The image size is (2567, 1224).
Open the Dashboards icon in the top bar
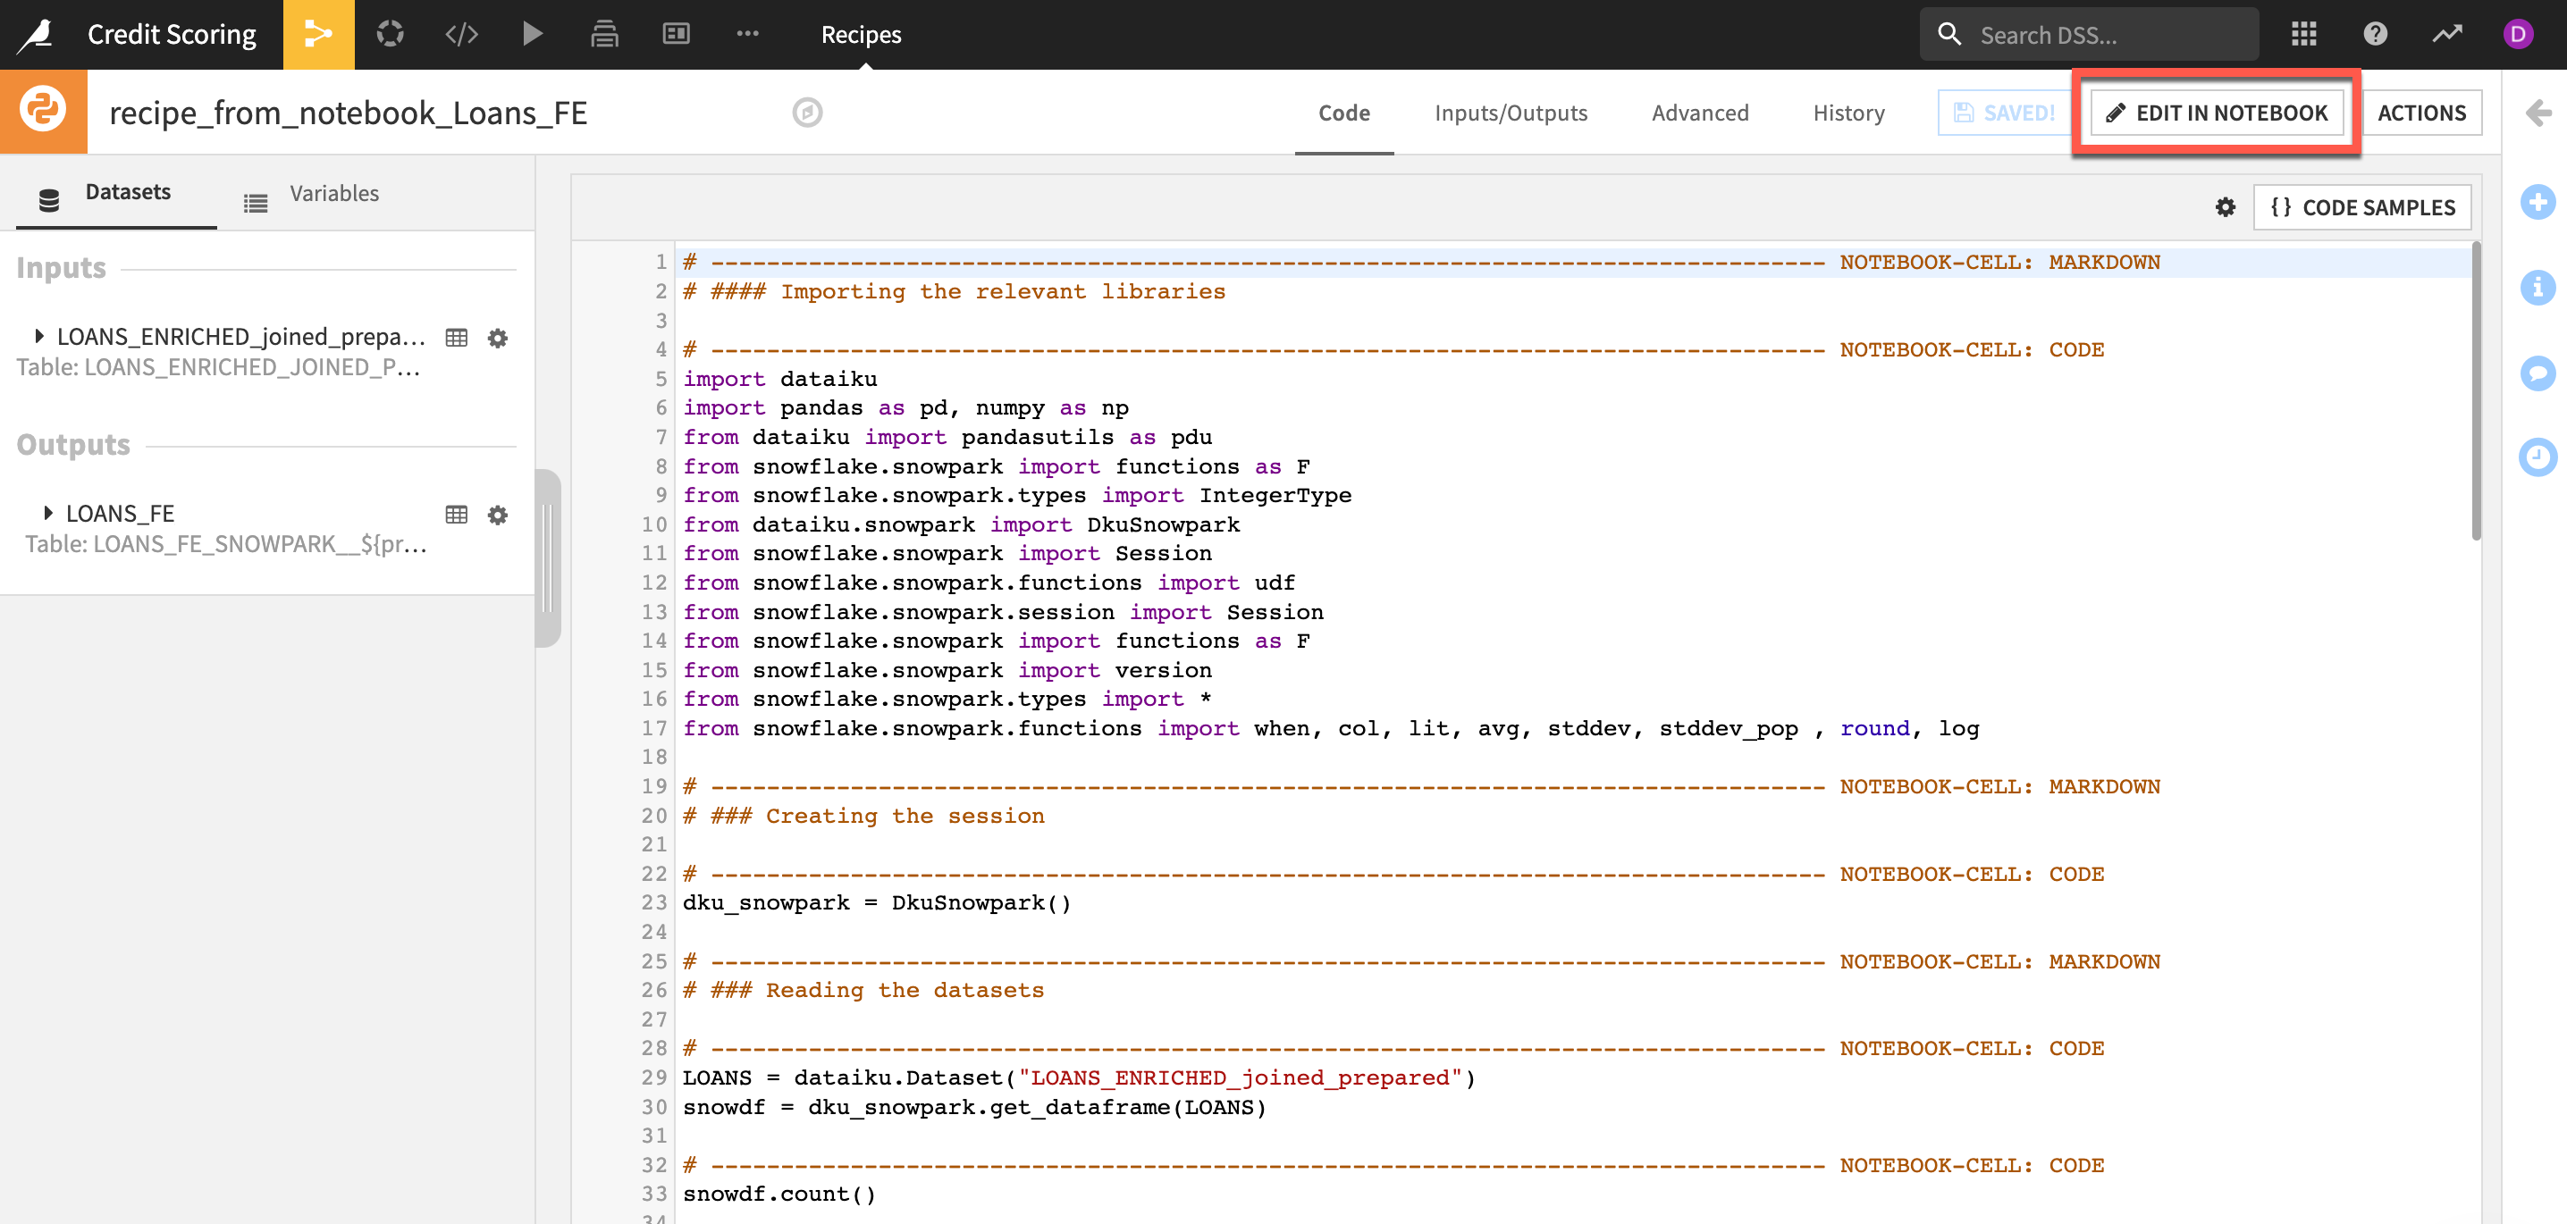[x=676, y=34]
